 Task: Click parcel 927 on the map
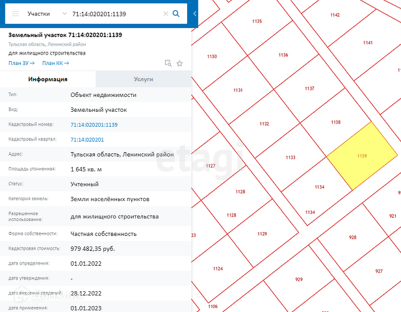pyautogui.click(x=379, y=271)
